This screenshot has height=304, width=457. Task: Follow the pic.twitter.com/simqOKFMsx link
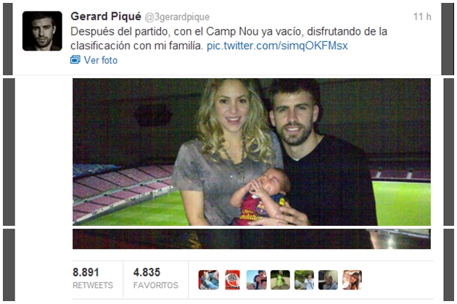277,46
